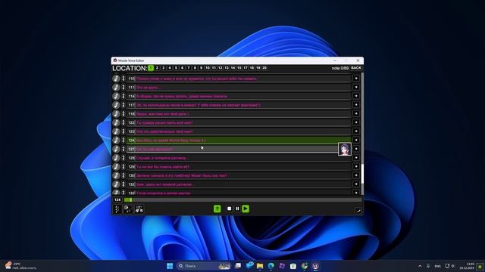Open Google Chrome from the taskbar
The width and height of the screenshot is (485, 272).
coord(305,266)
